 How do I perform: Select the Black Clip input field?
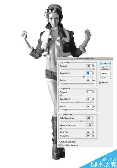89,132
